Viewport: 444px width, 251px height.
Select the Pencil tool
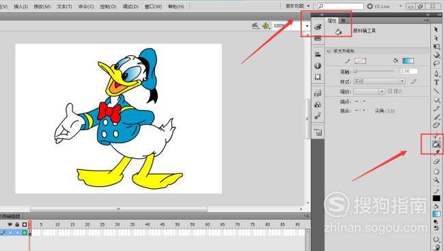[x=436, y=108]
